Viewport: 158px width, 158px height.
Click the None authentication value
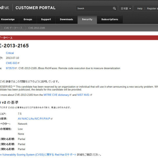point(21,134)
